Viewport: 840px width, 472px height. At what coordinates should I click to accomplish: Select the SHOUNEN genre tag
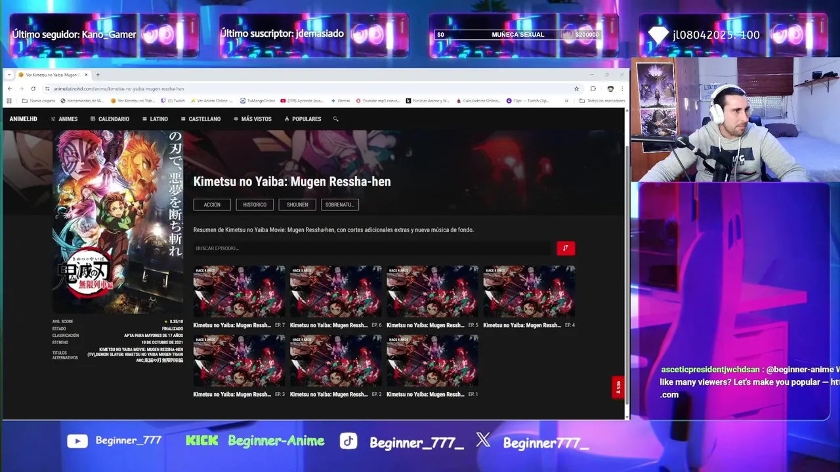(x=297, y=205)
